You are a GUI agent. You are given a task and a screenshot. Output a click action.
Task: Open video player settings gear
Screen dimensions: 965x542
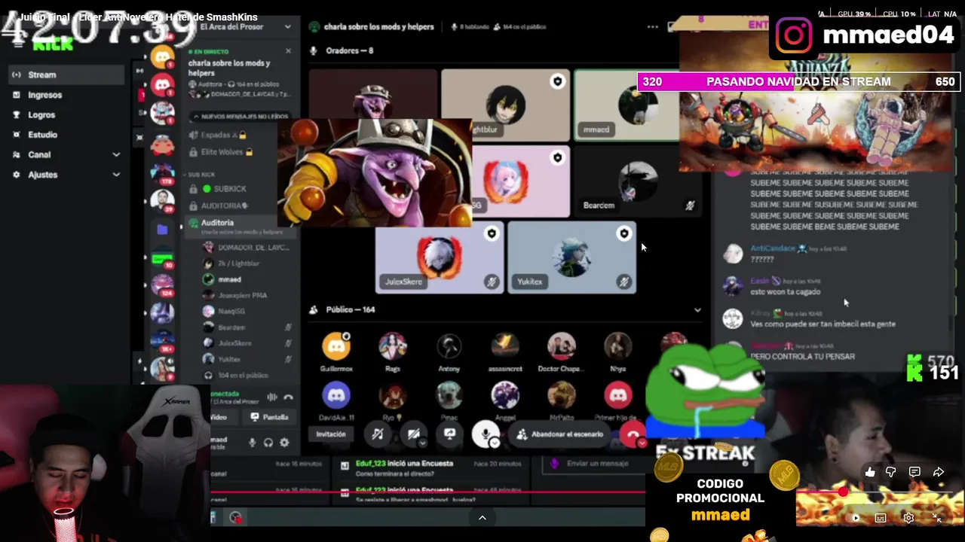[908, 518]
